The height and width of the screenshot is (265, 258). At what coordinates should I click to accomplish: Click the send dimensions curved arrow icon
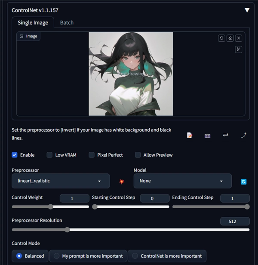click(x=244, y=135)
